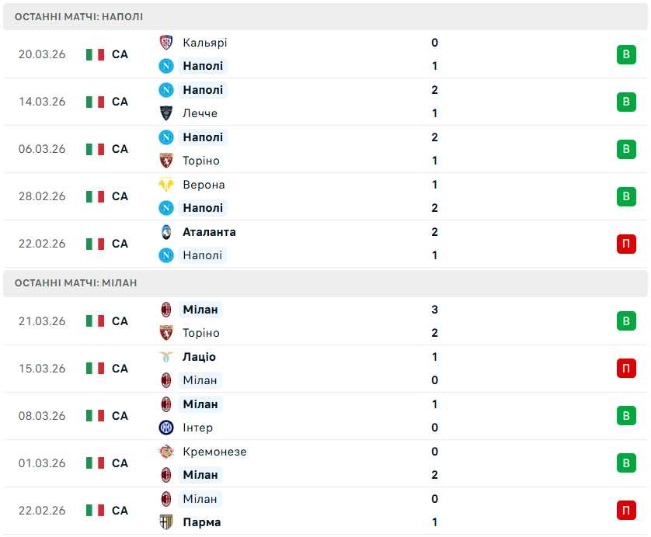Screen dimensions: 651x537
Task: Open the Інтер team link
Action: click(x=197, y=428)
